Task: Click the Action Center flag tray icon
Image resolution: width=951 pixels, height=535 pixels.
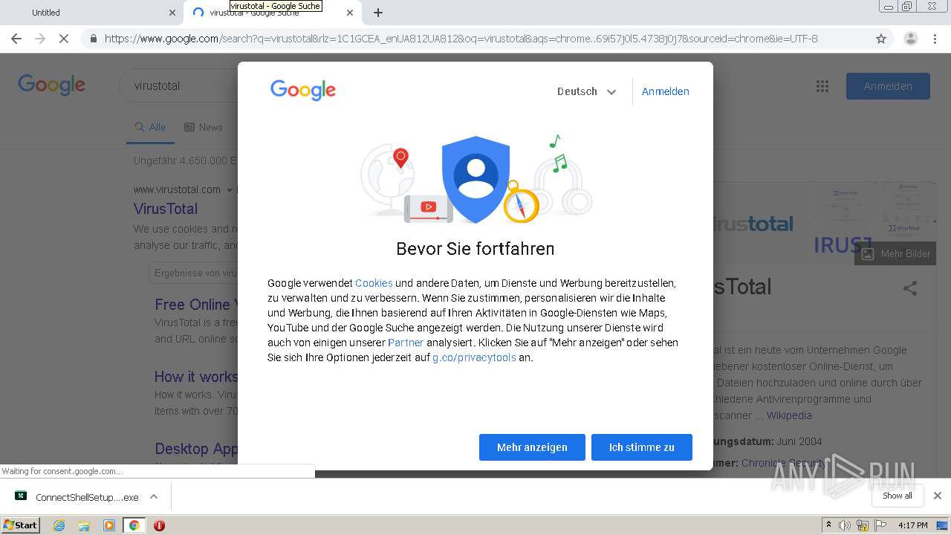Action: click(x=880, y=525)
